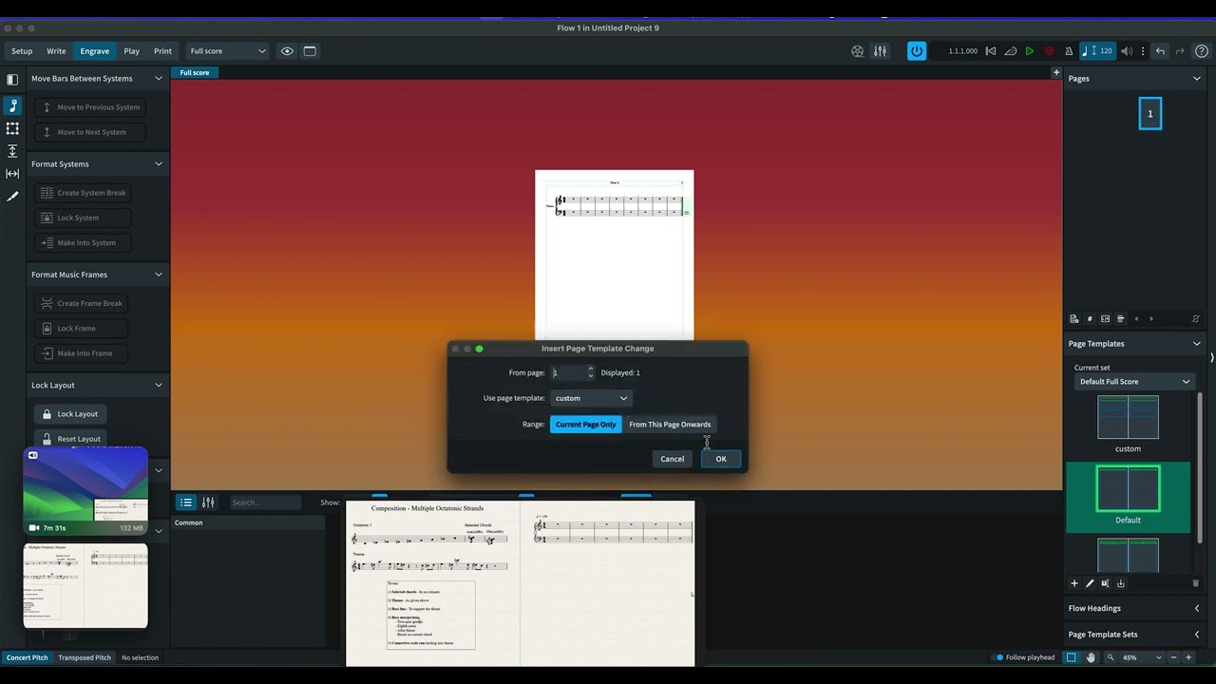Click the Reset Layout button

tap(71, 439)
